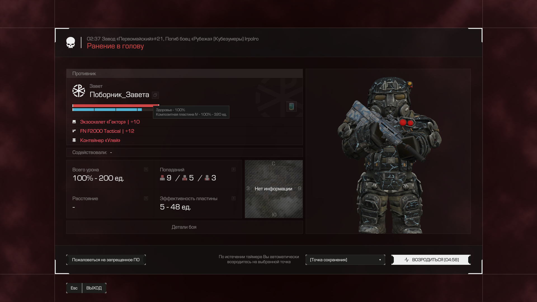The height and width of the screenshot is (302, 537).
Task: Click the limb hits icon showing 3
Action: (x=207, y=178)
